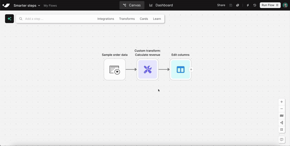The height and width of the screenshot is (146, 290).
Task: Click the auto-arrange flow layout icon
Action: pyautogui.click(x=282, y=123)
